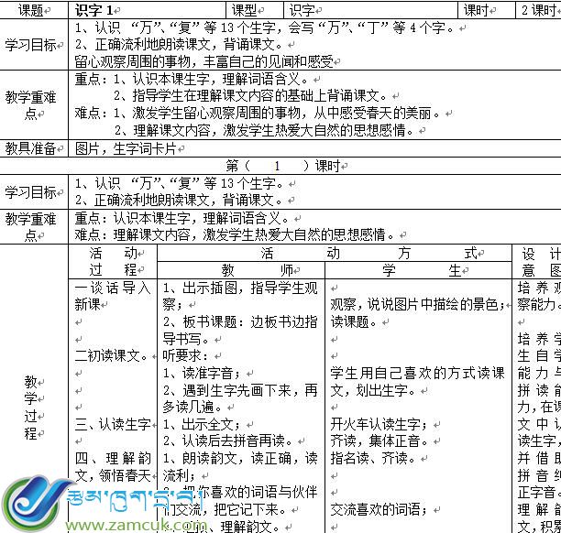Click the 2 课时 value cell
Viewport: 561px width, 533px height.
[x=538, y=10]
